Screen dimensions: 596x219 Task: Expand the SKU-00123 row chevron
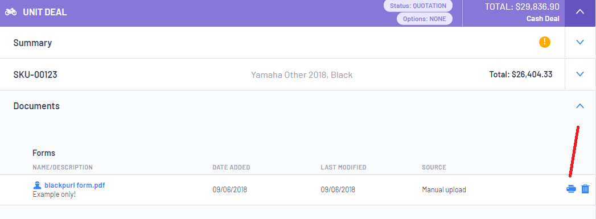tap(580, 74)
